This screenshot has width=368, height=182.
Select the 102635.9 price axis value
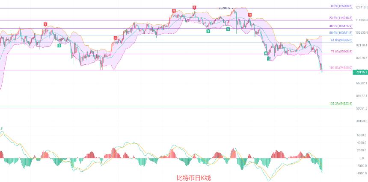(362, 32)
